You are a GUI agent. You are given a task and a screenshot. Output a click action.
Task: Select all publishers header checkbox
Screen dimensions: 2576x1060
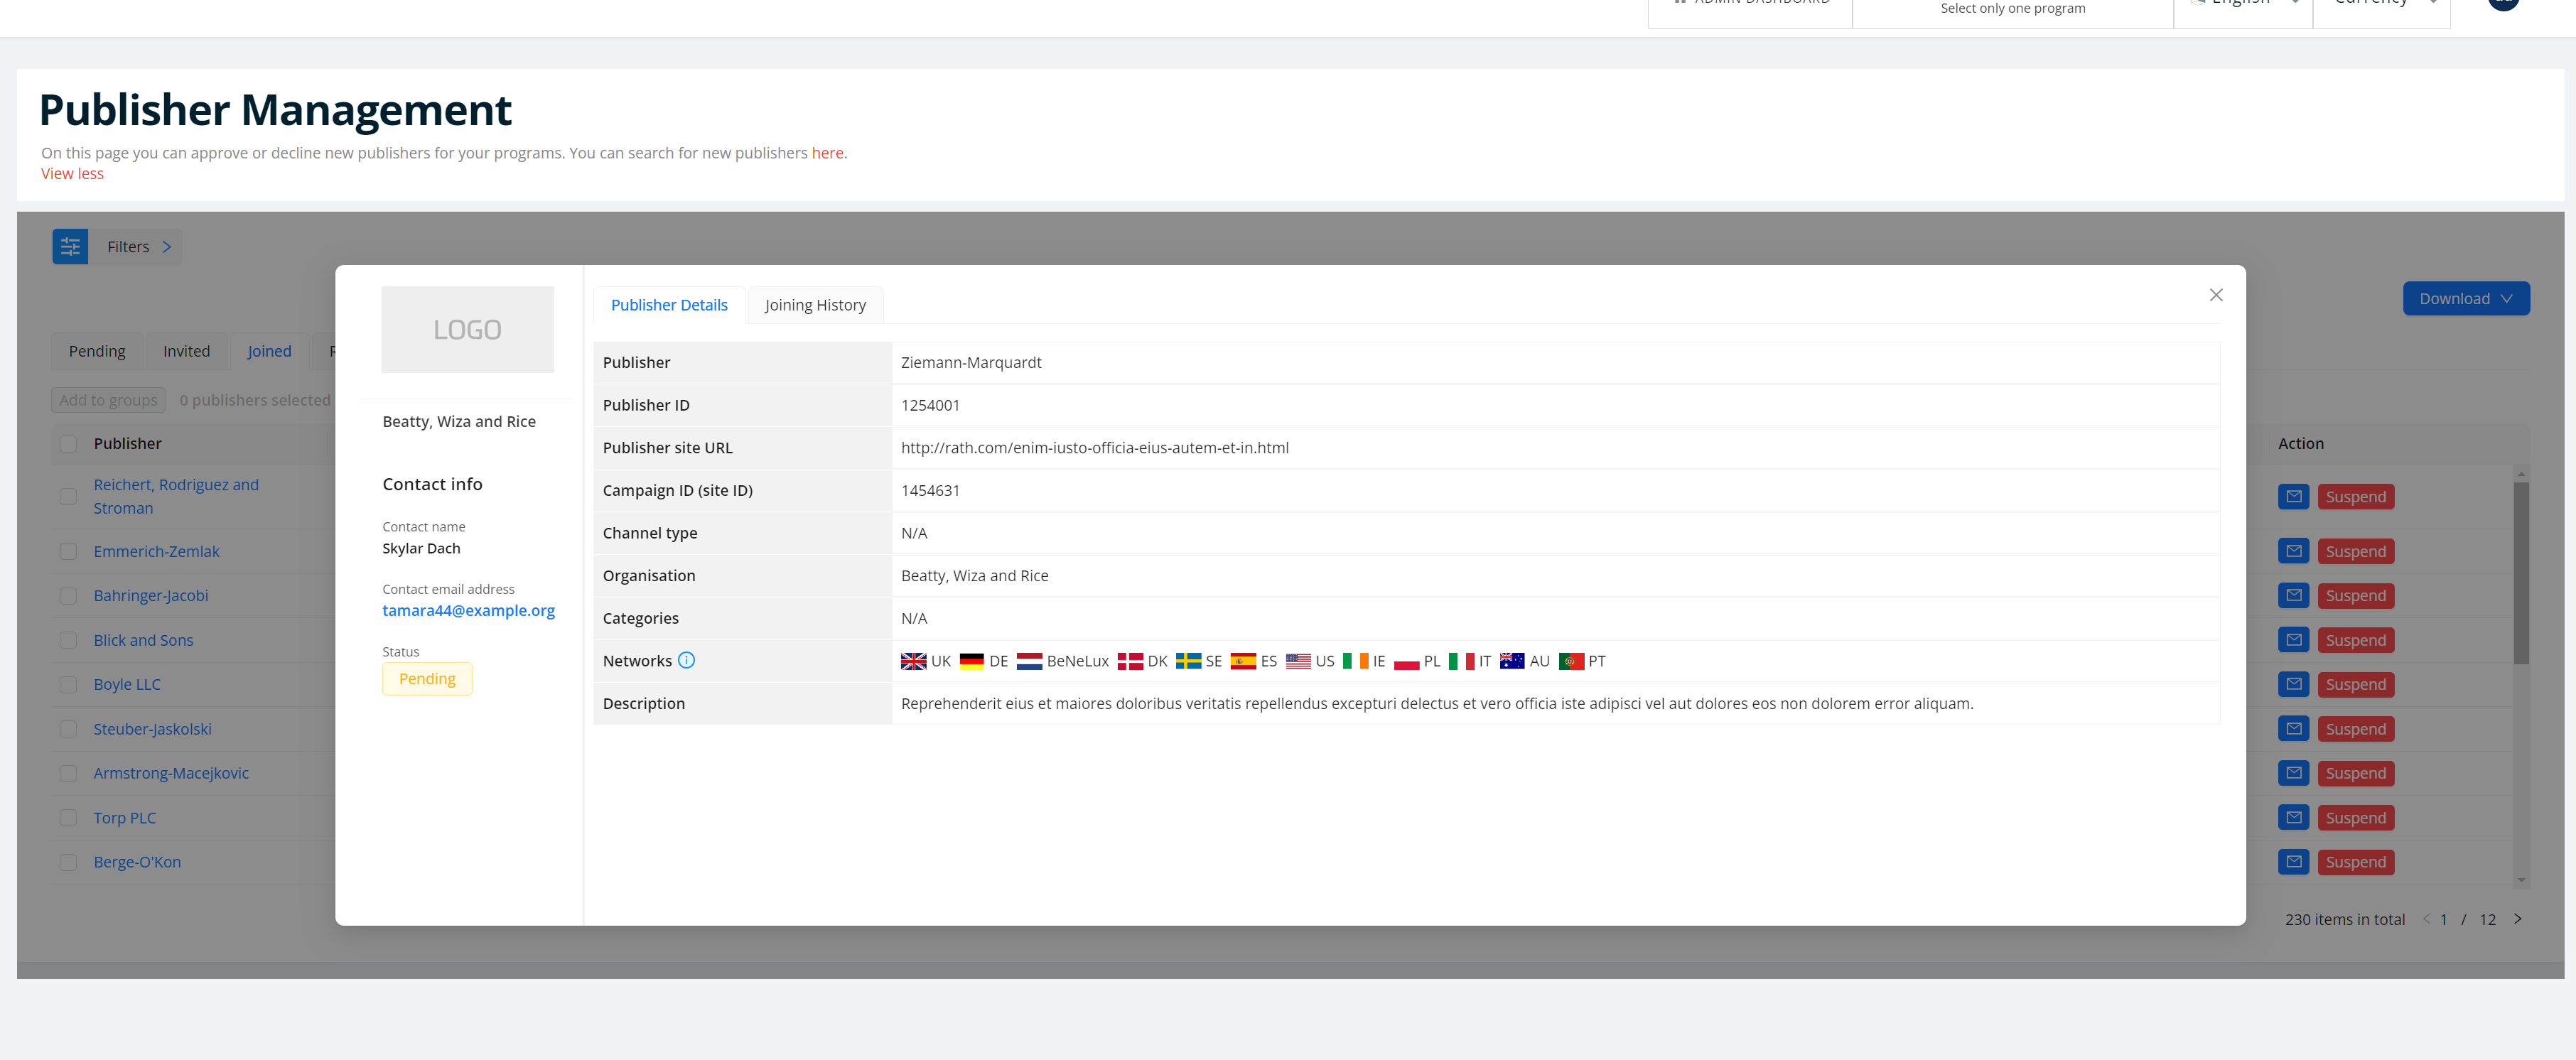(68, 443)
